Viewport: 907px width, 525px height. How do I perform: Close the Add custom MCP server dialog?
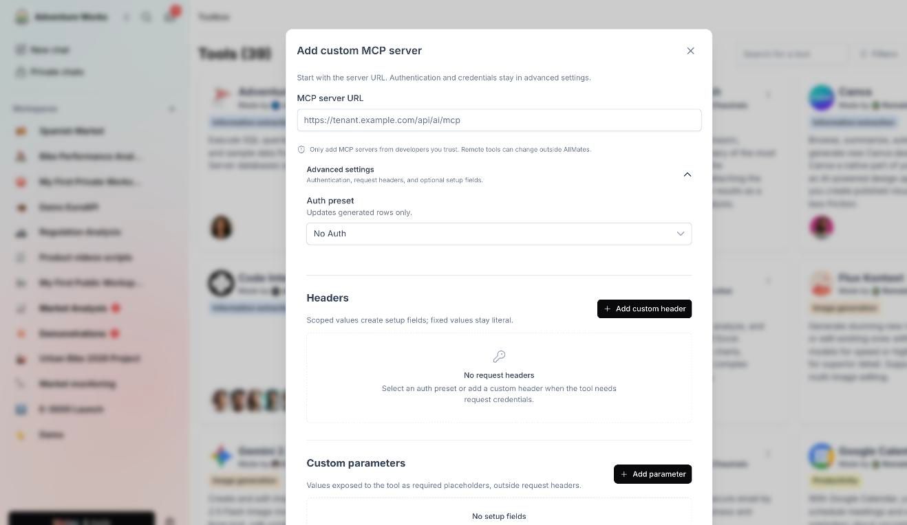click(690, 51)
